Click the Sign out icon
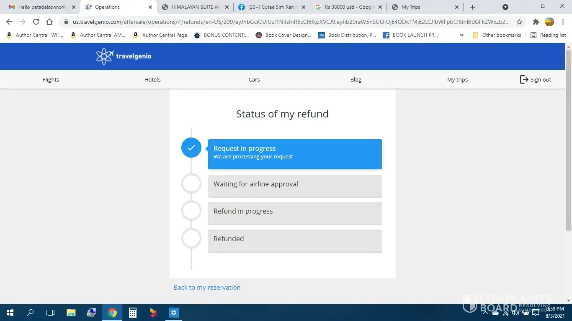The image size is (572, 321). coord(524,79)
